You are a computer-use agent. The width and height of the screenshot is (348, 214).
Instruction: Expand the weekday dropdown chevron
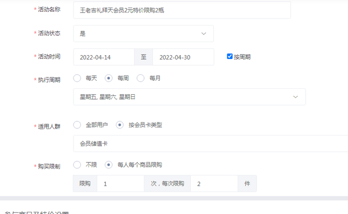pos(295,97)
